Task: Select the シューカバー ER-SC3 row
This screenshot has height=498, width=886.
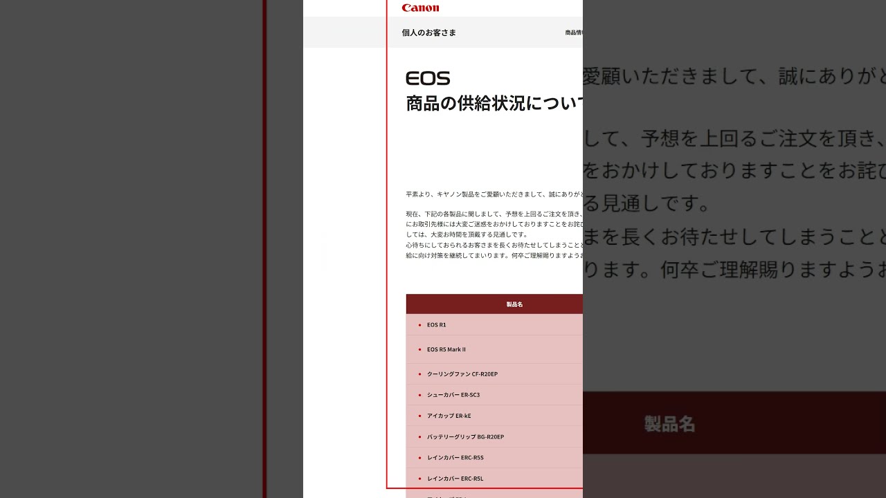Action: tap(494, 395)
